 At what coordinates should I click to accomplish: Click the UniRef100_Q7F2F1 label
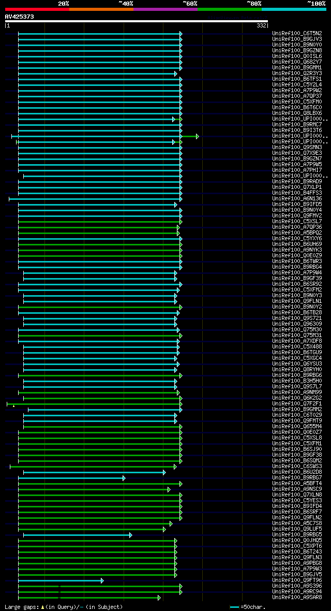pos(297,404)
